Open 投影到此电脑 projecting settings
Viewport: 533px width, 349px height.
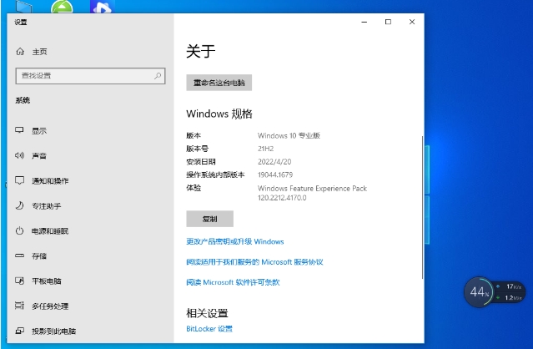coord(53,331)
